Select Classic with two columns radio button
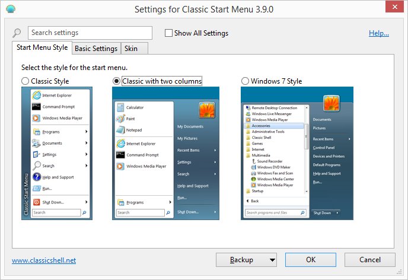The height and width of the screenshot is (280, 408). (116, 81)
